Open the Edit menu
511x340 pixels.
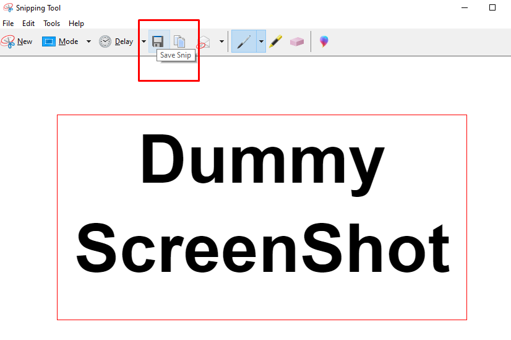click(x=28, y=24)
